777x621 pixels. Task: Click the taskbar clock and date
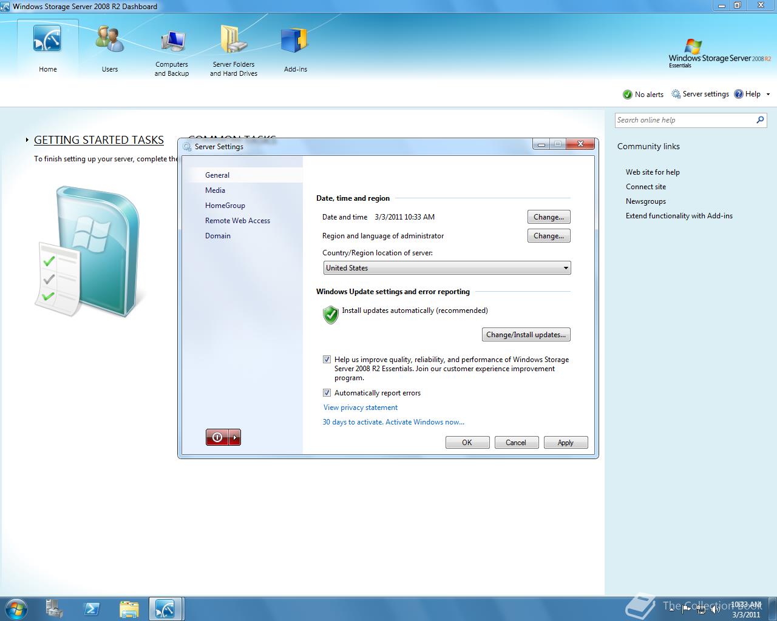[x=746, y=609]
